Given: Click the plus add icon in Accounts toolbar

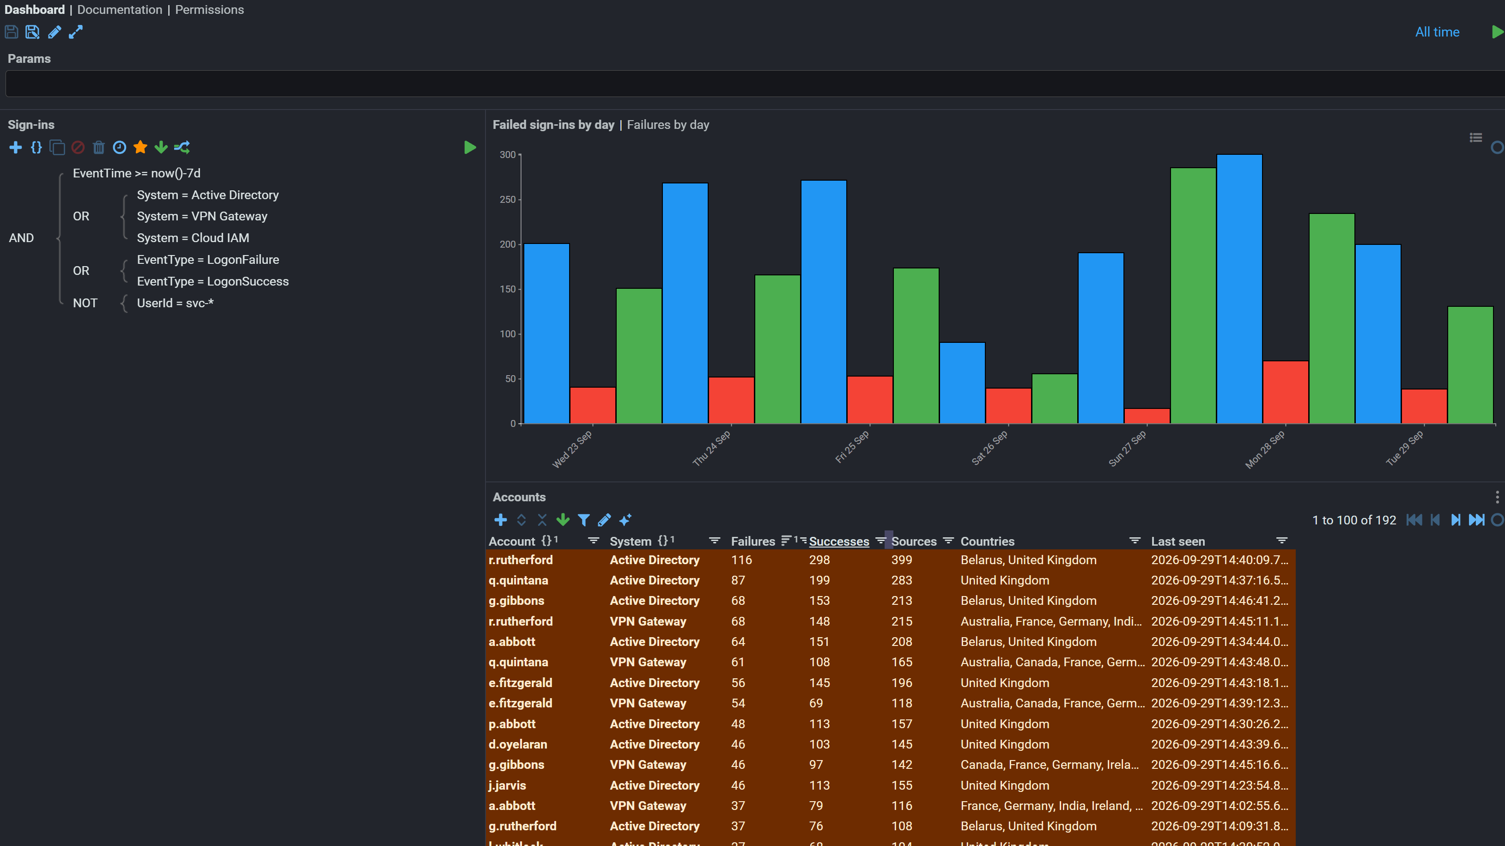Looking at the screenshot, I should tap(501, 520).
